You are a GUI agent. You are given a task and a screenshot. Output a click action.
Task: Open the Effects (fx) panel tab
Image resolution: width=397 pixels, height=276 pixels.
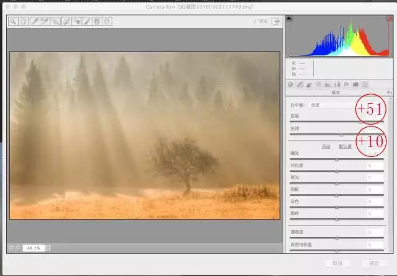[x=346, y=84]
